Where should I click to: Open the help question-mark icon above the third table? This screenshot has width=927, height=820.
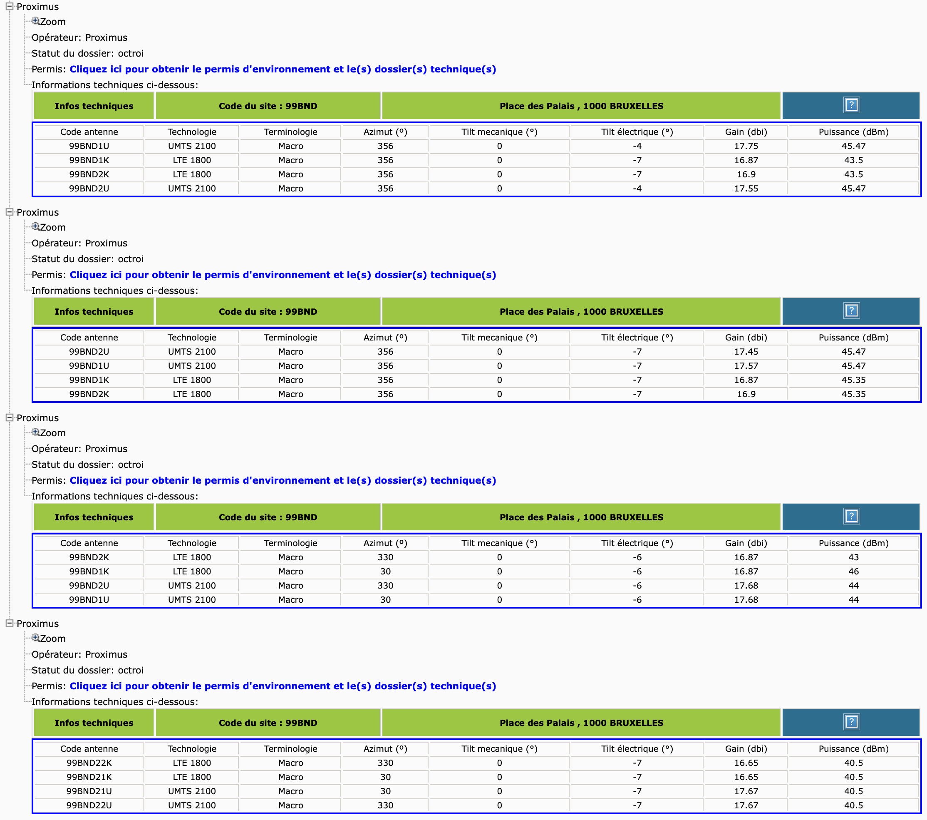(851, 517)
